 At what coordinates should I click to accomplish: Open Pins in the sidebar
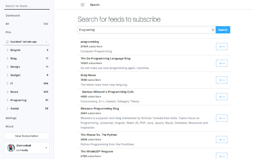point(9,32)
